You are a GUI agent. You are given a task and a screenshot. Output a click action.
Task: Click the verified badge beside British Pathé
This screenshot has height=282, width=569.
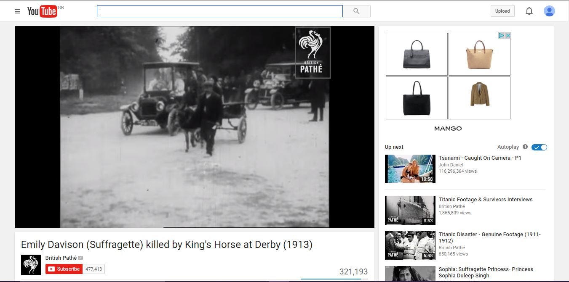80,258
